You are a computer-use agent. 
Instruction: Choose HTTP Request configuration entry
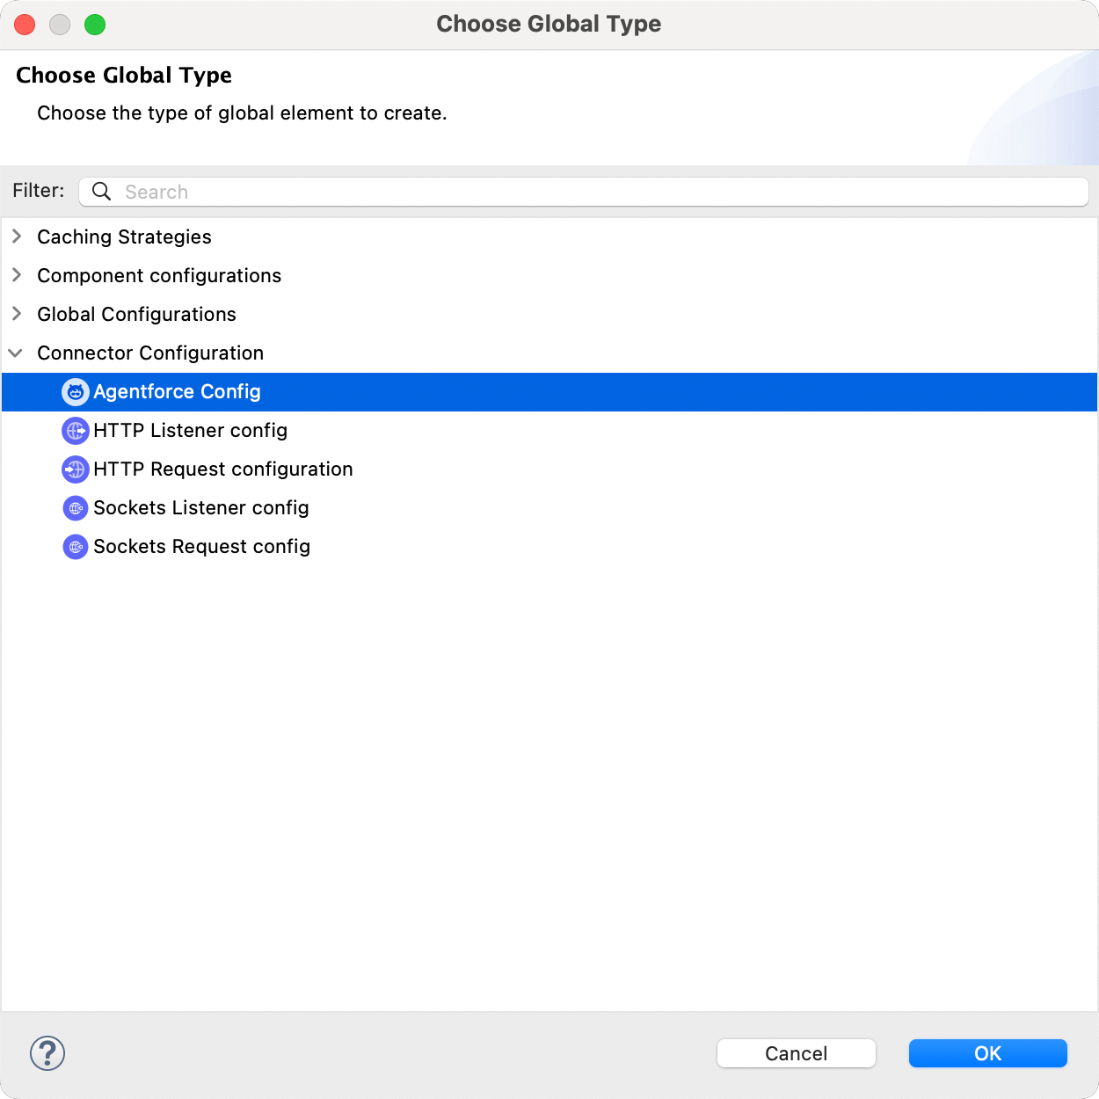point(549,469)
